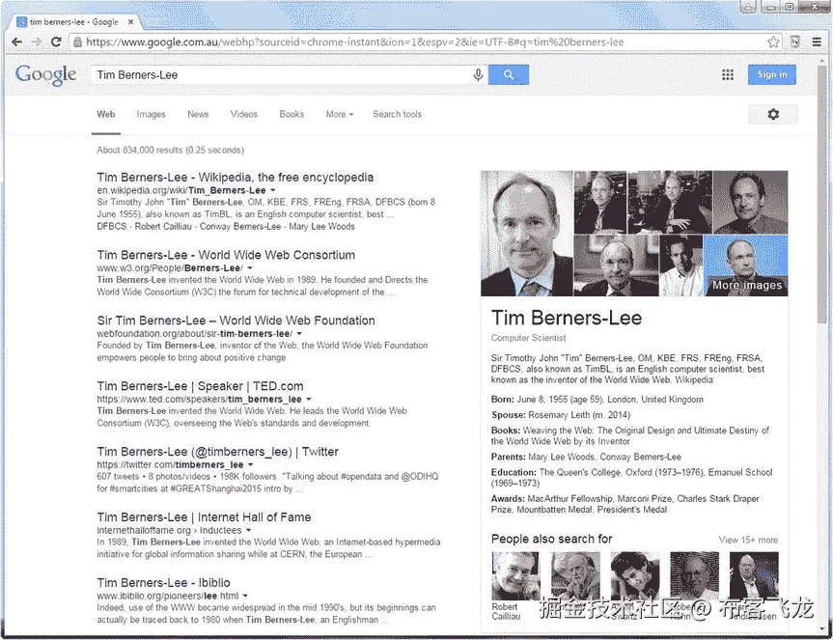Screen dimensions: 833x640
Task: Open dropdown arrow next to TED.com URL
Action: click(x=309, y=399)
